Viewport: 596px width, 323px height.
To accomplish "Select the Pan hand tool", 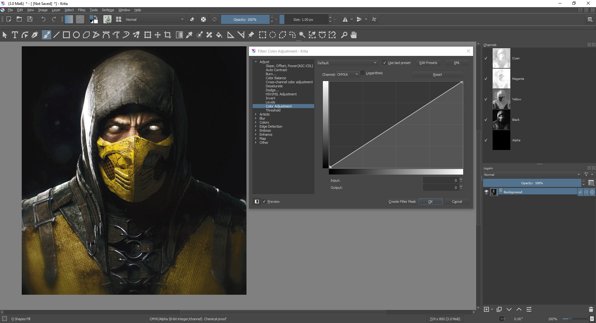I will [354, 35].
